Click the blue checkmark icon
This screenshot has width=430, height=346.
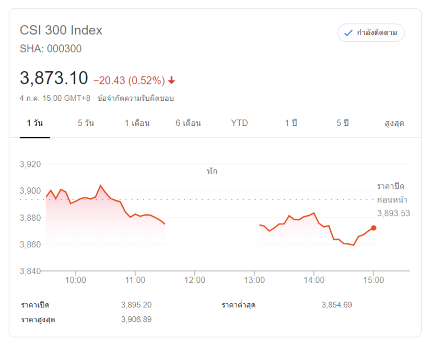347,33
